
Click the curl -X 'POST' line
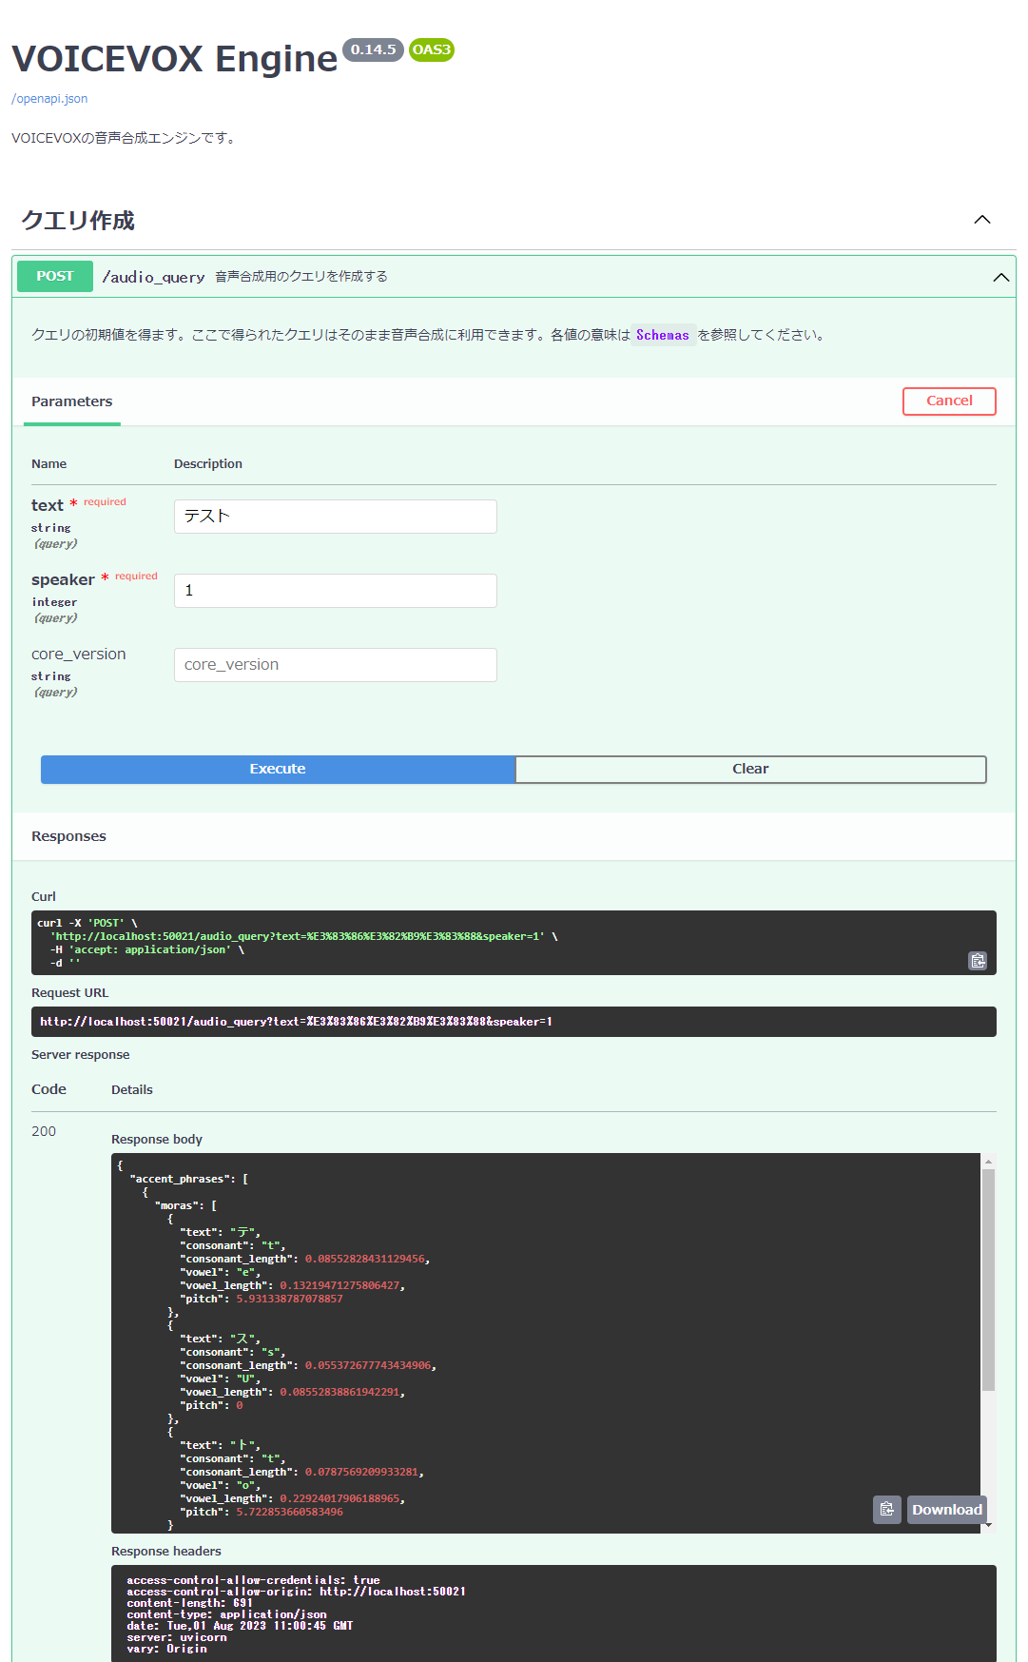coord(87,923)
